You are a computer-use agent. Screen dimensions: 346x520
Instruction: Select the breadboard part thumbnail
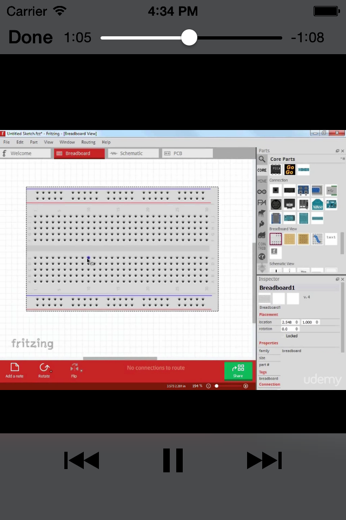[276, 239]
